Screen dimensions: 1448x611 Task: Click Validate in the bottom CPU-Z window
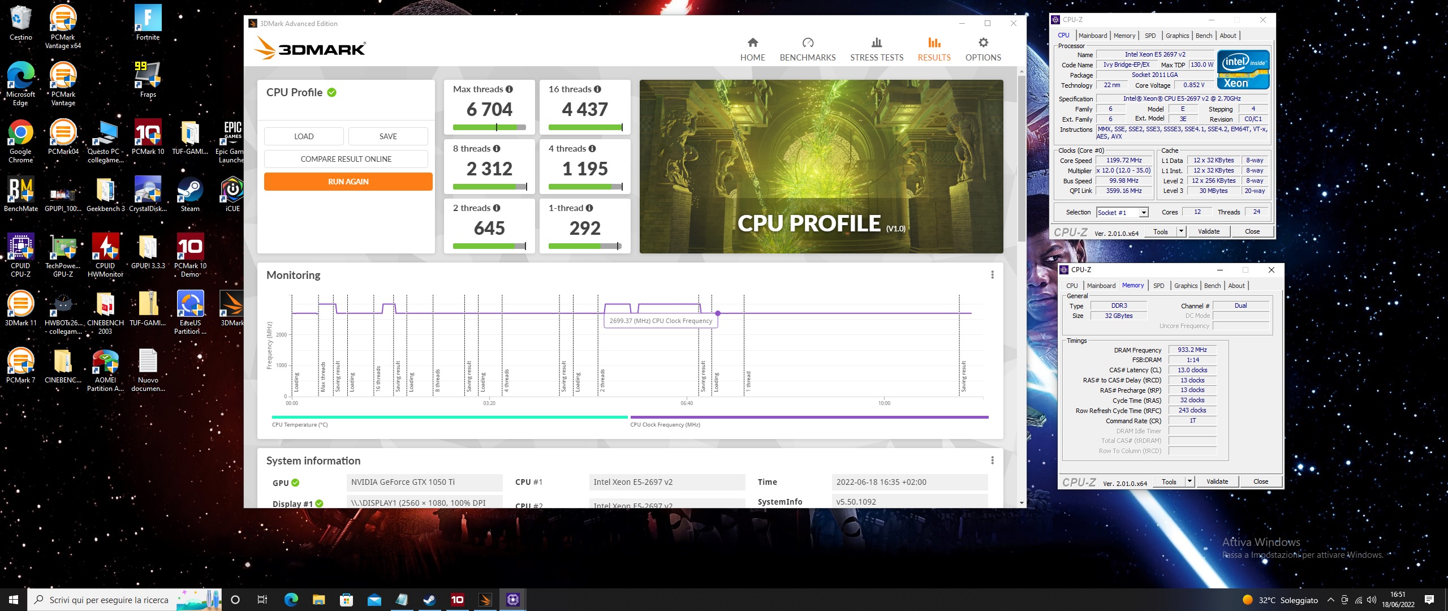pyautogui.click(x=1217, y=481)
